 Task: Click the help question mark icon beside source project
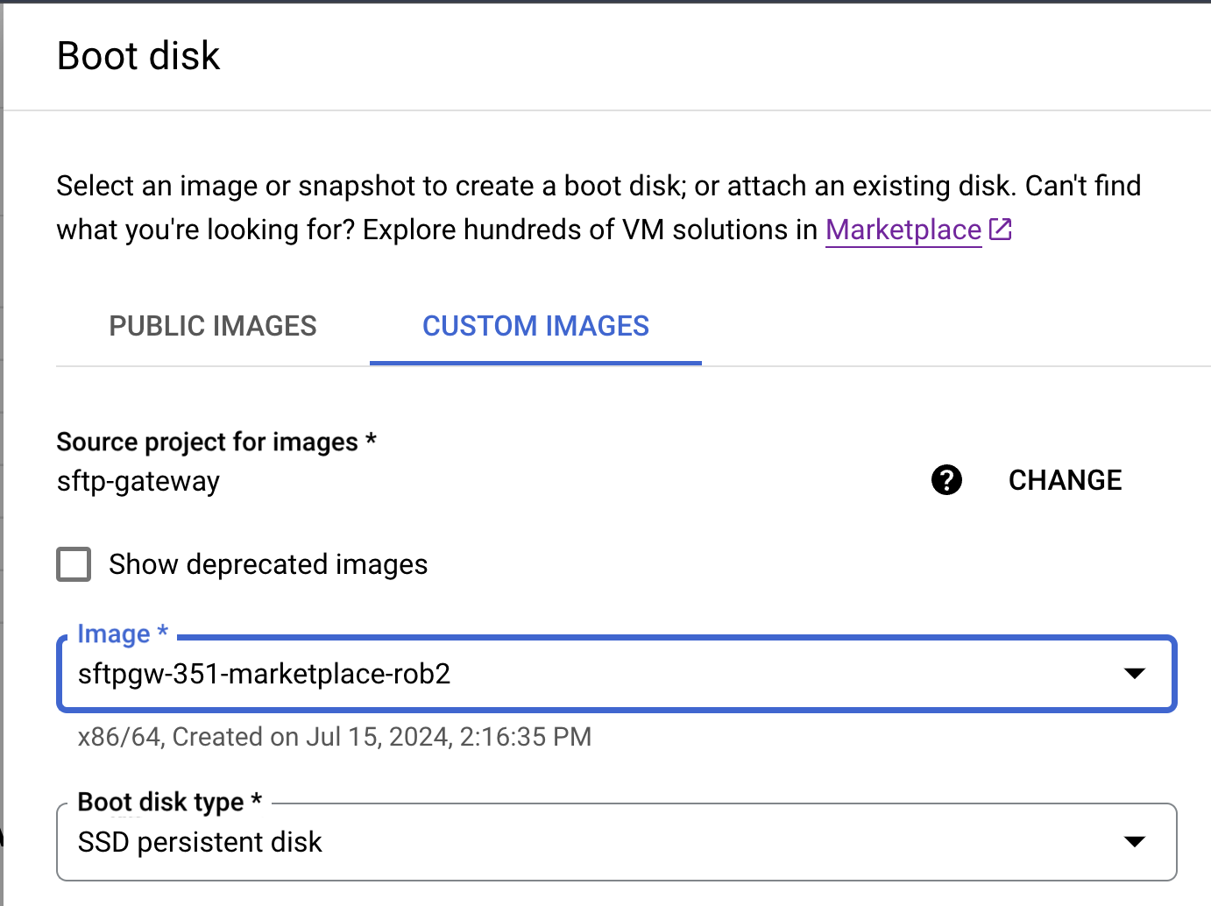click(946, 480)
